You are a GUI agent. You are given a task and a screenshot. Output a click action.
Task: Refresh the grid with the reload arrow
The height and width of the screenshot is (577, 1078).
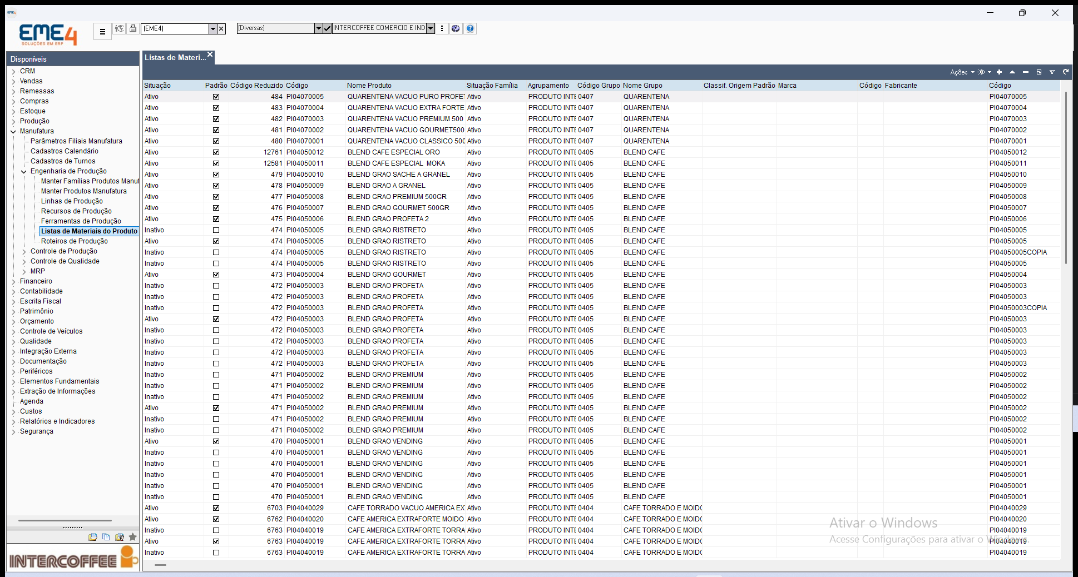click(1066, 72)
